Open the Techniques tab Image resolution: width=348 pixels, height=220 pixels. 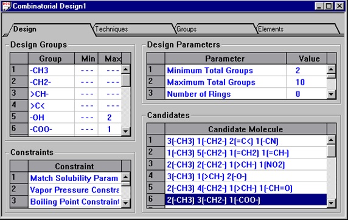(x=134, y=29)
